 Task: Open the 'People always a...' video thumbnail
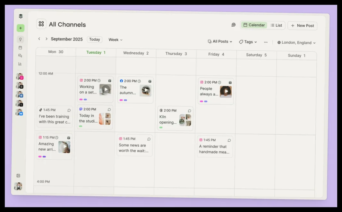coord(226,92)
